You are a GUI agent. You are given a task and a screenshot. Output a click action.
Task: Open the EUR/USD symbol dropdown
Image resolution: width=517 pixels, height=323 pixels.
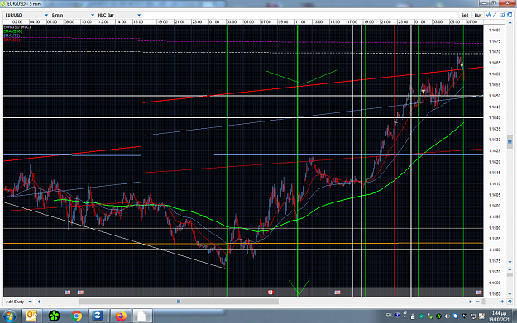(x=26, y=15)
